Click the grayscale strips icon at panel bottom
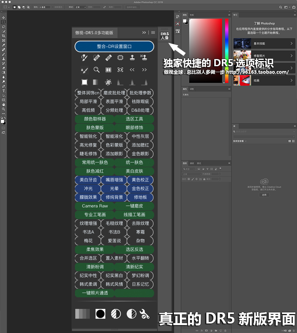 82,314
